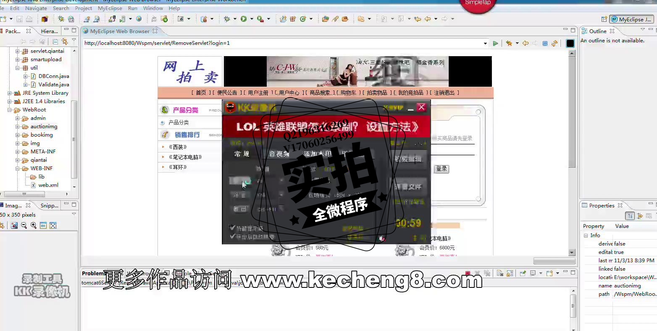Click the 购物车 navigation link

[x=348, y=93]
